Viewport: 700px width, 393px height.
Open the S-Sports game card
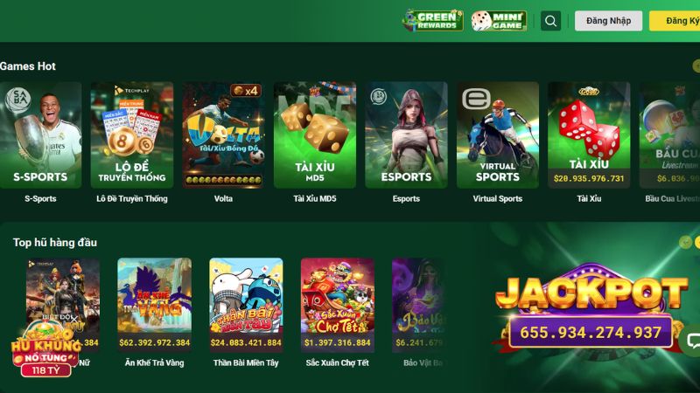40,135
